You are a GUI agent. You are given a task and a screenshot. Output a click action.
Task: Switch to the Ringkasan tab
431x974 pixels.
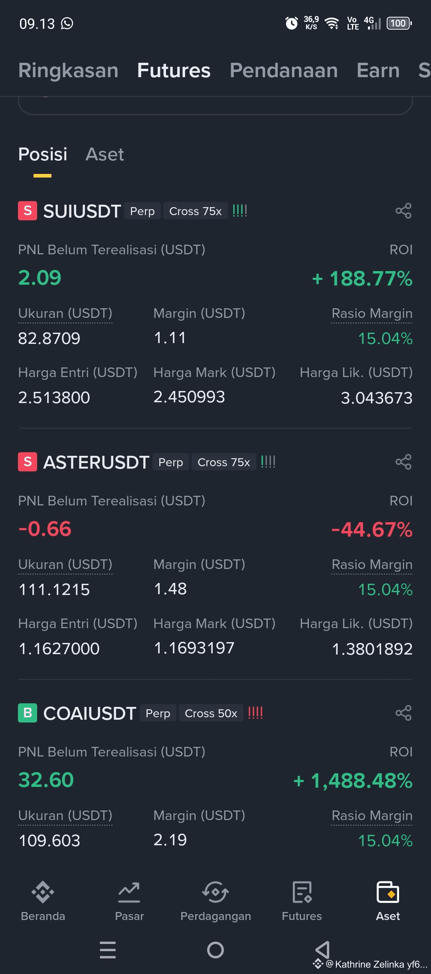coord(68,70)
